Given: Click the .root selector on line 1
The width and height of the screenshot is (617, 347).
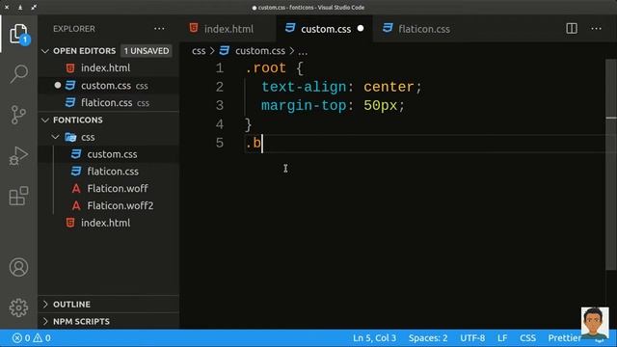Looking at the screenshot, I should pos(265,68).
